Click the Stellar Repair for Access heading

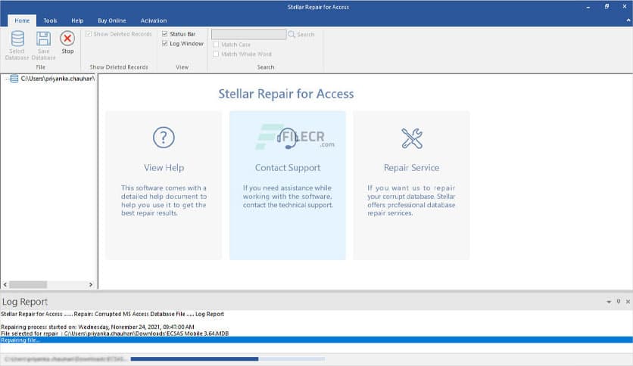[285, 94]
